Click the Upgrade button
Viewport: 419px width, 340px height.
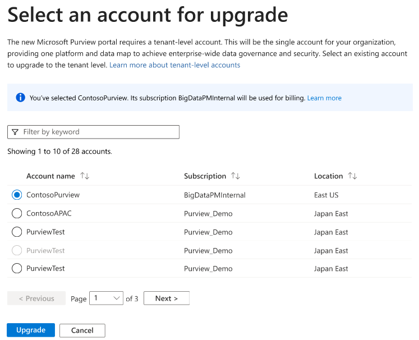point(31,330)
